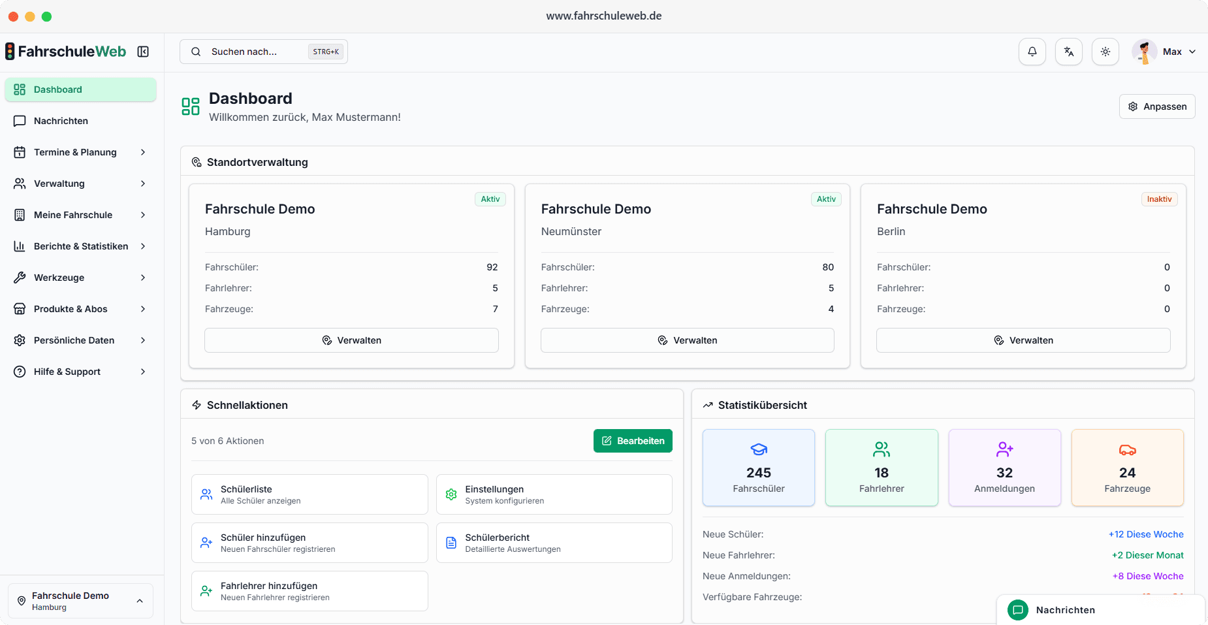1208x625 pixels.
Task: Collapse the Fahrschule Demo Hamburg location selector
Action: (139, 600)
